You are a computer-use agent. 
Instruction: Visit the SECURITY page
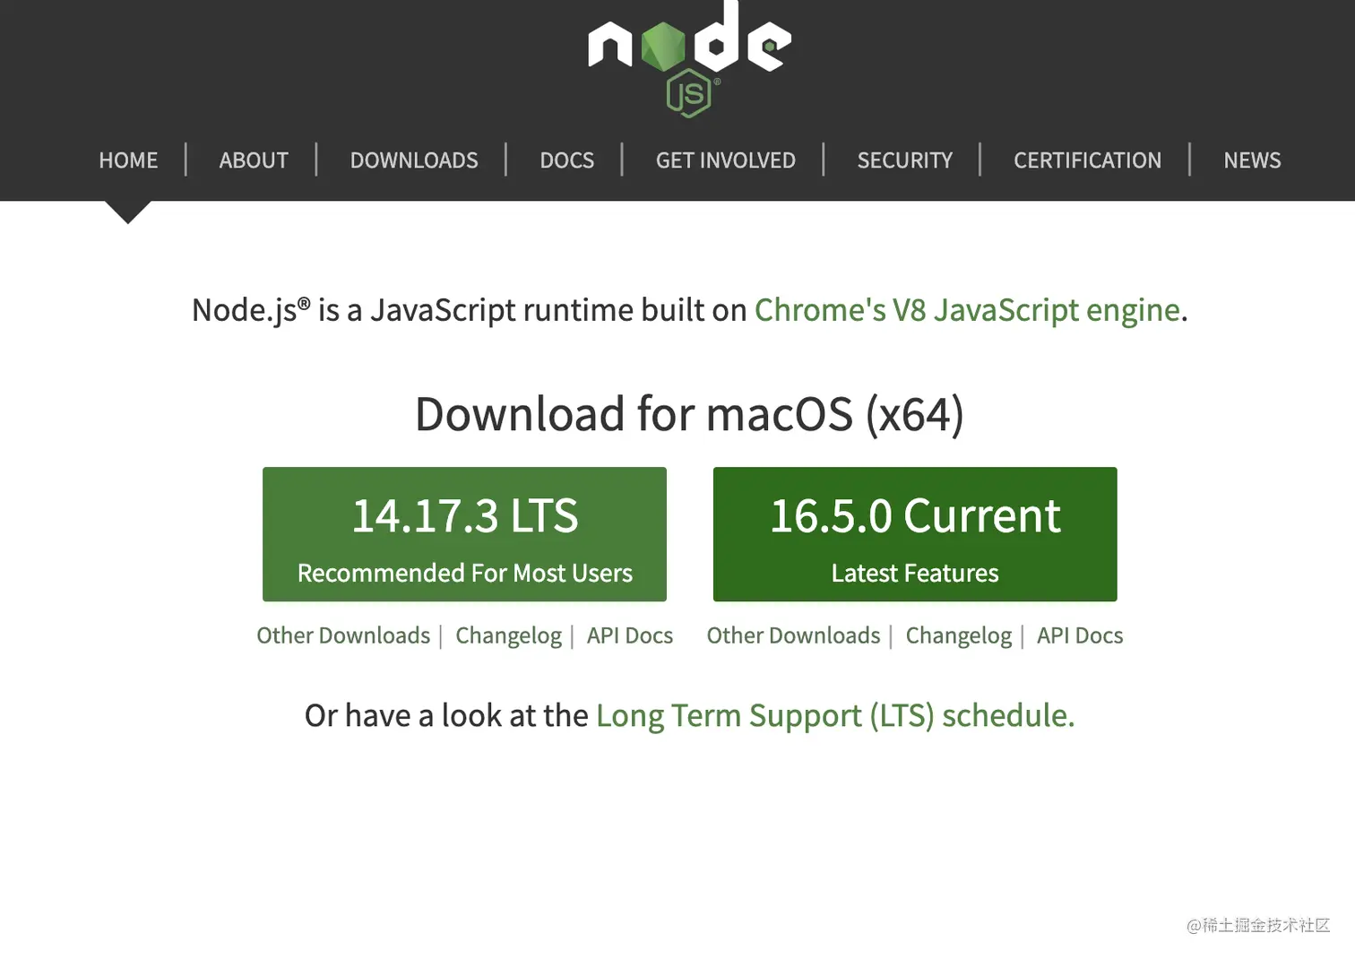pos(905,160)
